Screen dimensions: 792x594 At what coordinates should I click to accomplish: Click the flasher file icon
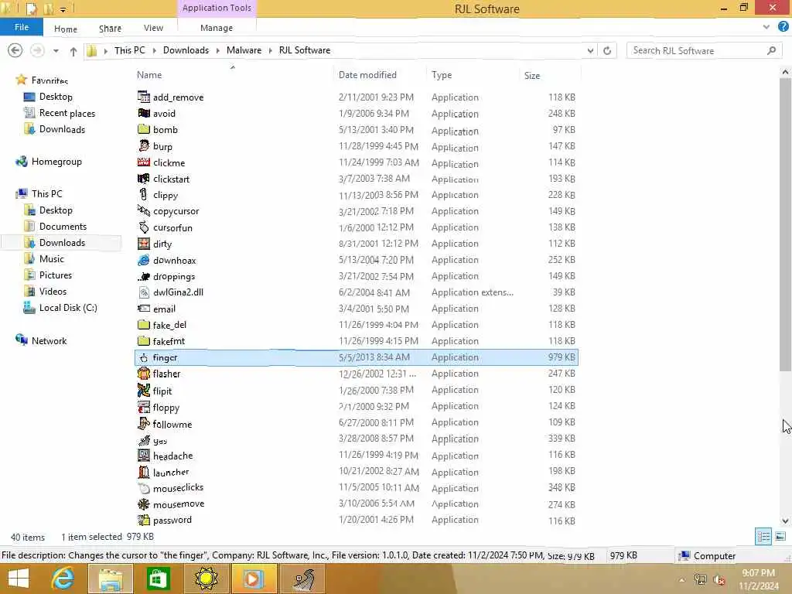(144, 374)
